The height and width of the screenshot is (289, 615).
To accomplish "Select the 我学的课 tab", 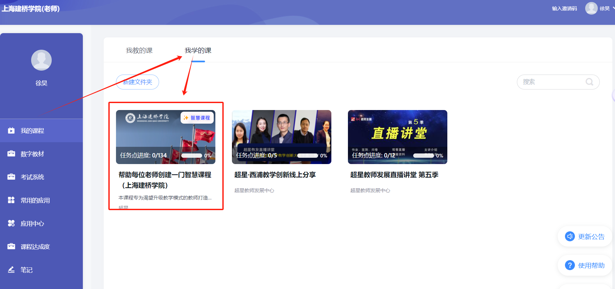I will click(198, 50).
